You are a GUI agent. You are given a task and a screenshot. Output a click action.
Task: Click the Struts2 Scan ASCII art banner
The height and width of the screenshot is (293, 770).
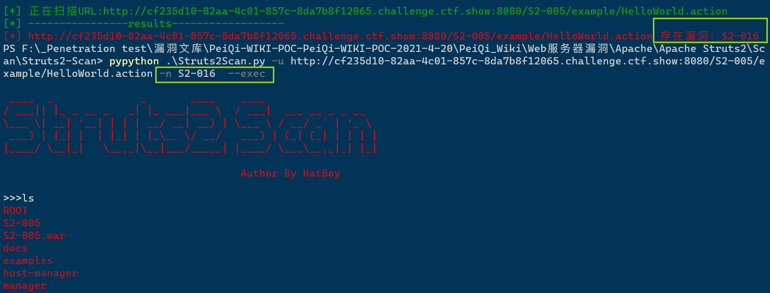click(x=190, y=124)
